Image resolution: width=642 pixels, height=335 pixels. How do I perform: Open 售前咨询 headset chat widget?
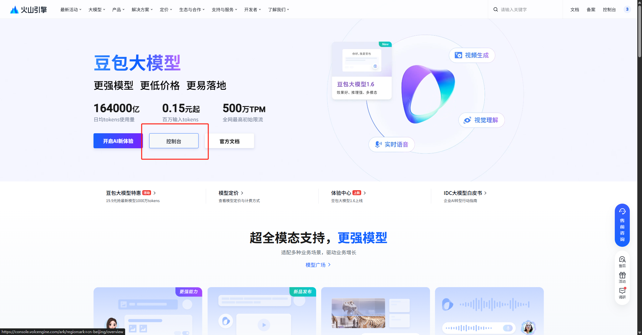[x=622, y=225]
